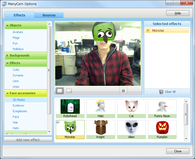
Task: Click the small person icon on Monster thumbnail
Action: tap(58, 122)
